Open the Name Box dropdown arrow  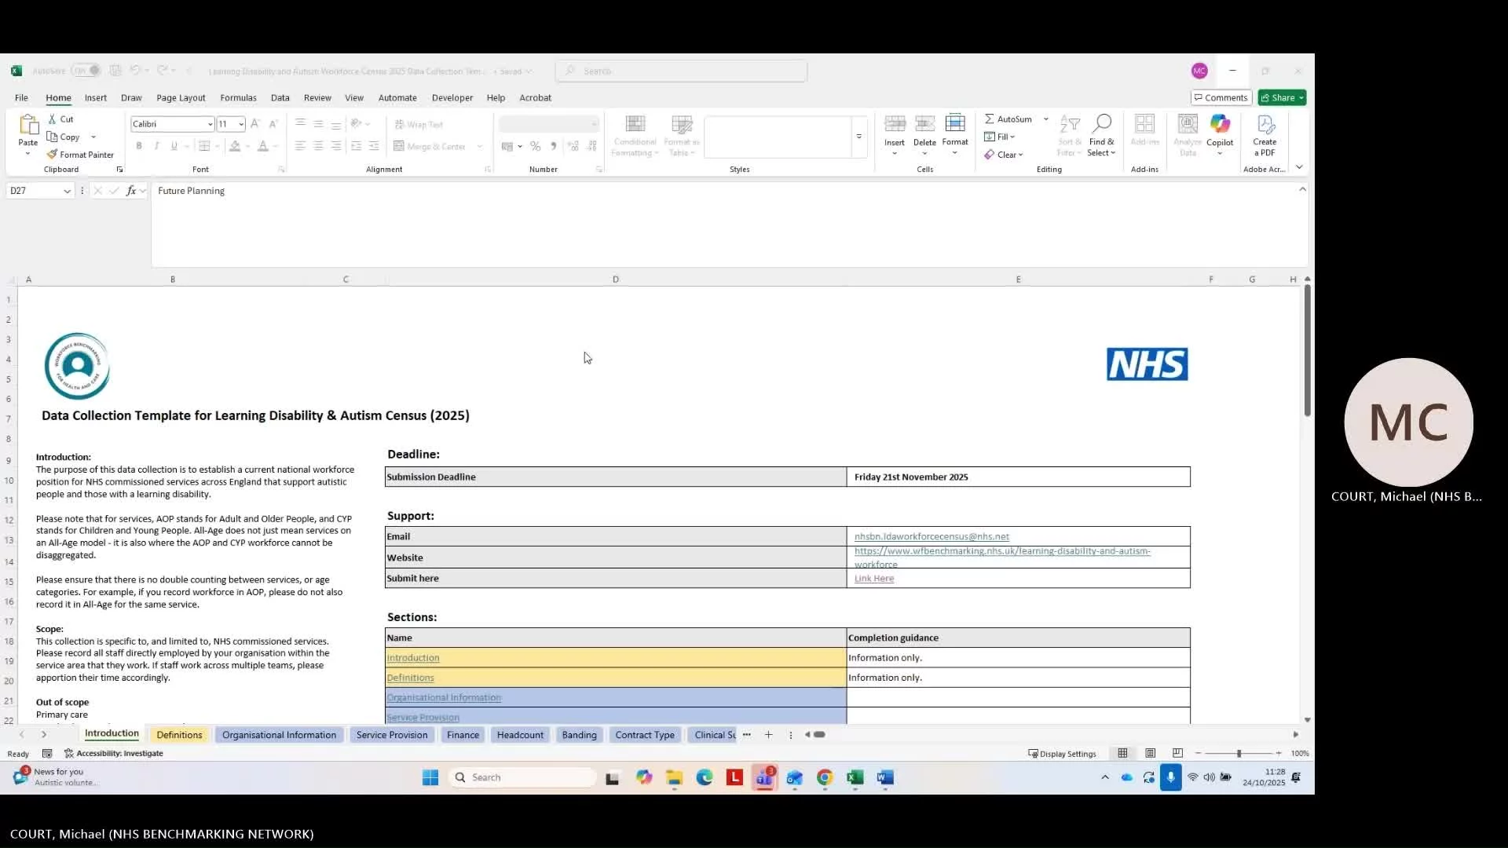pos(67,191)
